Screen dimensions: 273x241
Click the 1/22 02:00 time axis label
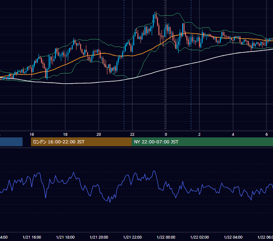(200, 237)
